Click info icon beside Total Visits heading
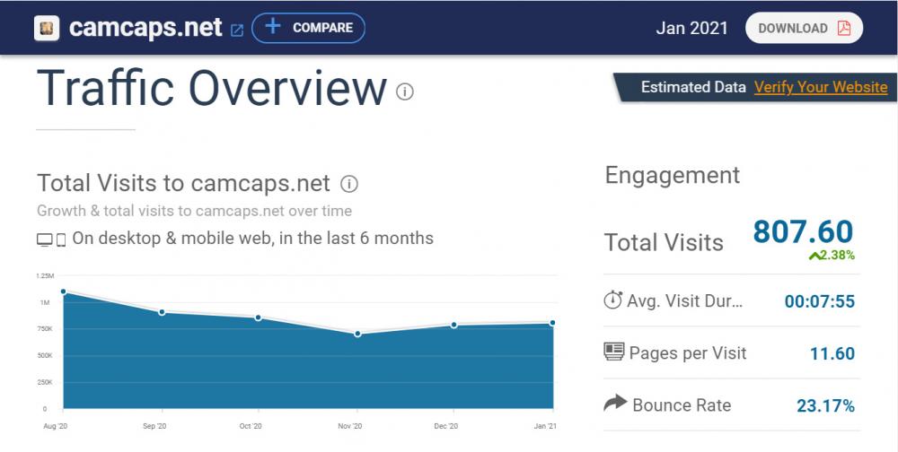Screen dimensions: 898x452 tap(350, 184)
